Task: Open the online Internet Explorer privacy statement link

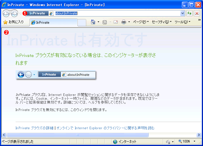Action: (x=105, y=128)
